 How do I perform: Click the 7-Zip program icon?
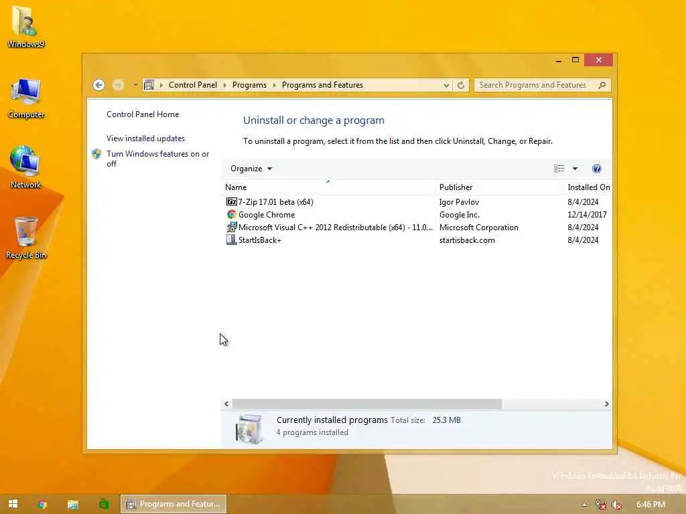(231, 201)
